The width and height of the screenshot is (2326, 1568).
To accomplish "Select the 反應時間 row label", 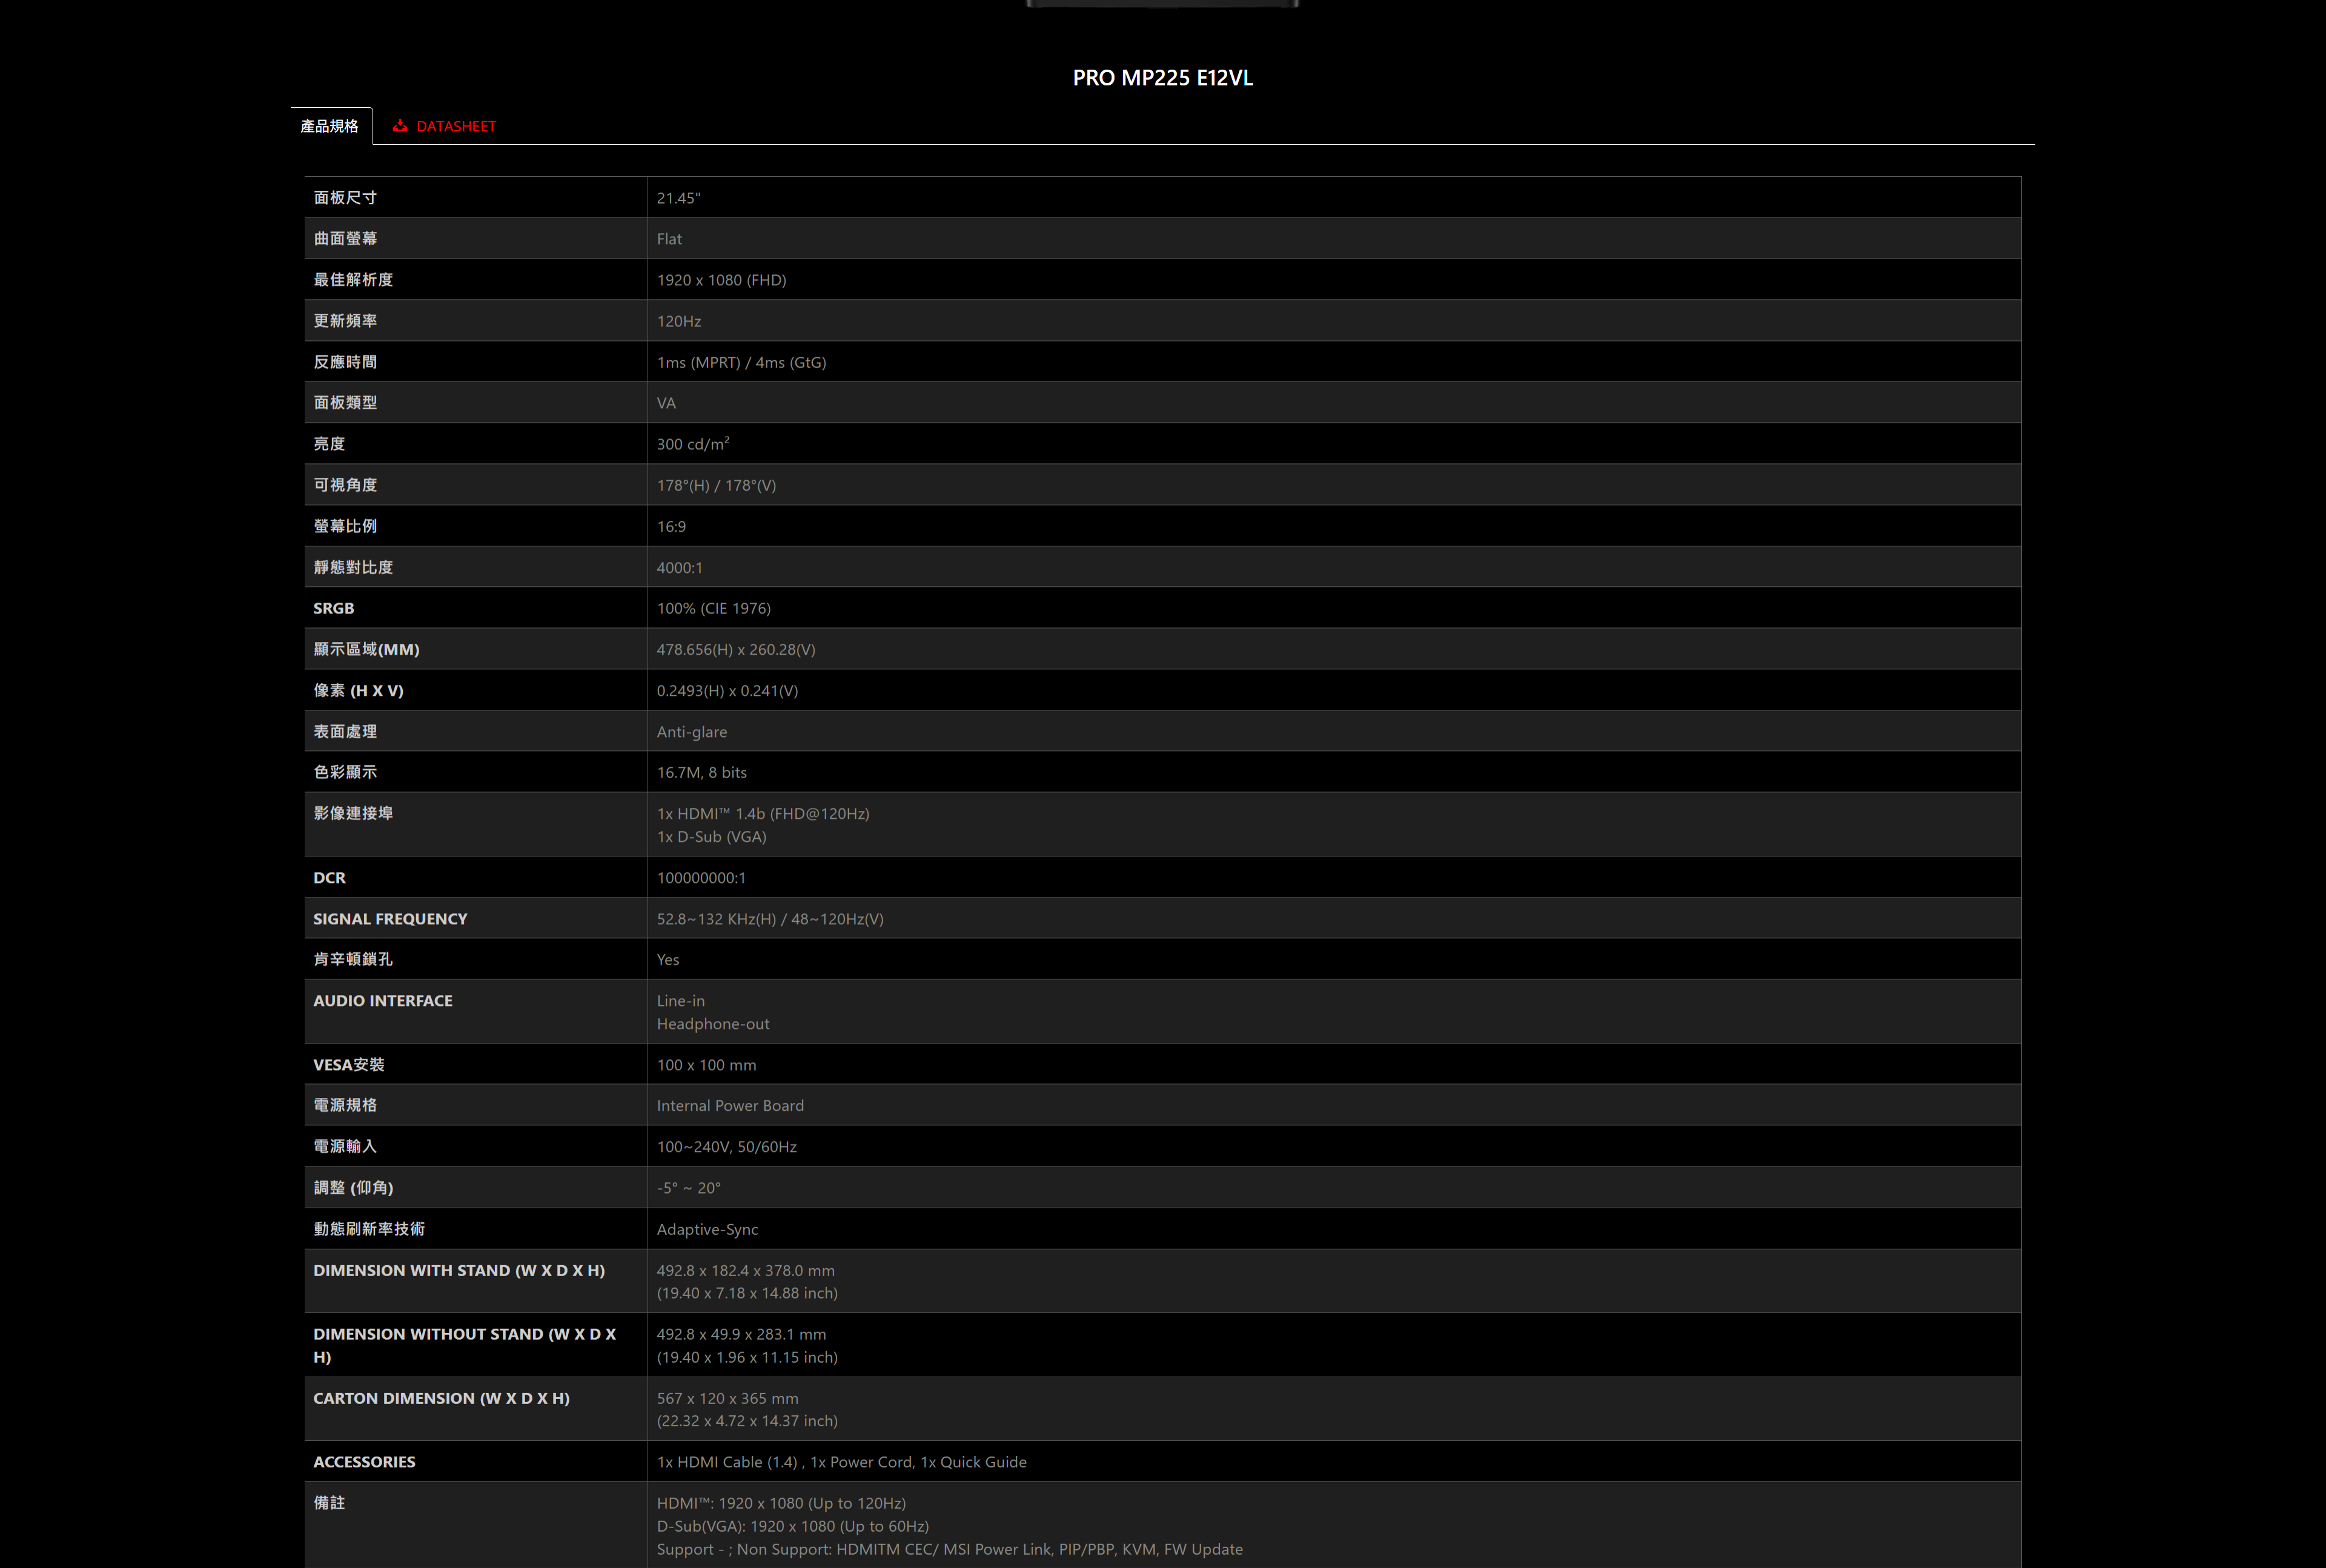I will [x=345, y=362].
